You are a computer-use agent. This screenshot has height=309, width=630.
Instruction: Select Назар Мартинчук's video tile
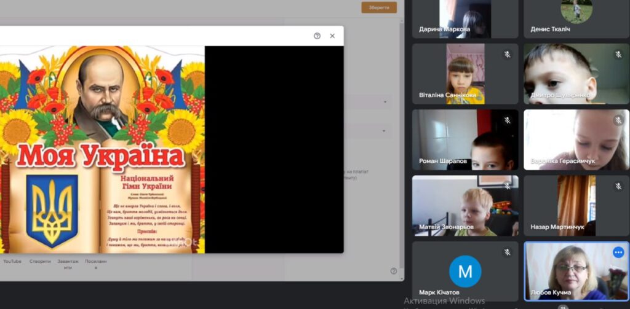pos(576,205)
